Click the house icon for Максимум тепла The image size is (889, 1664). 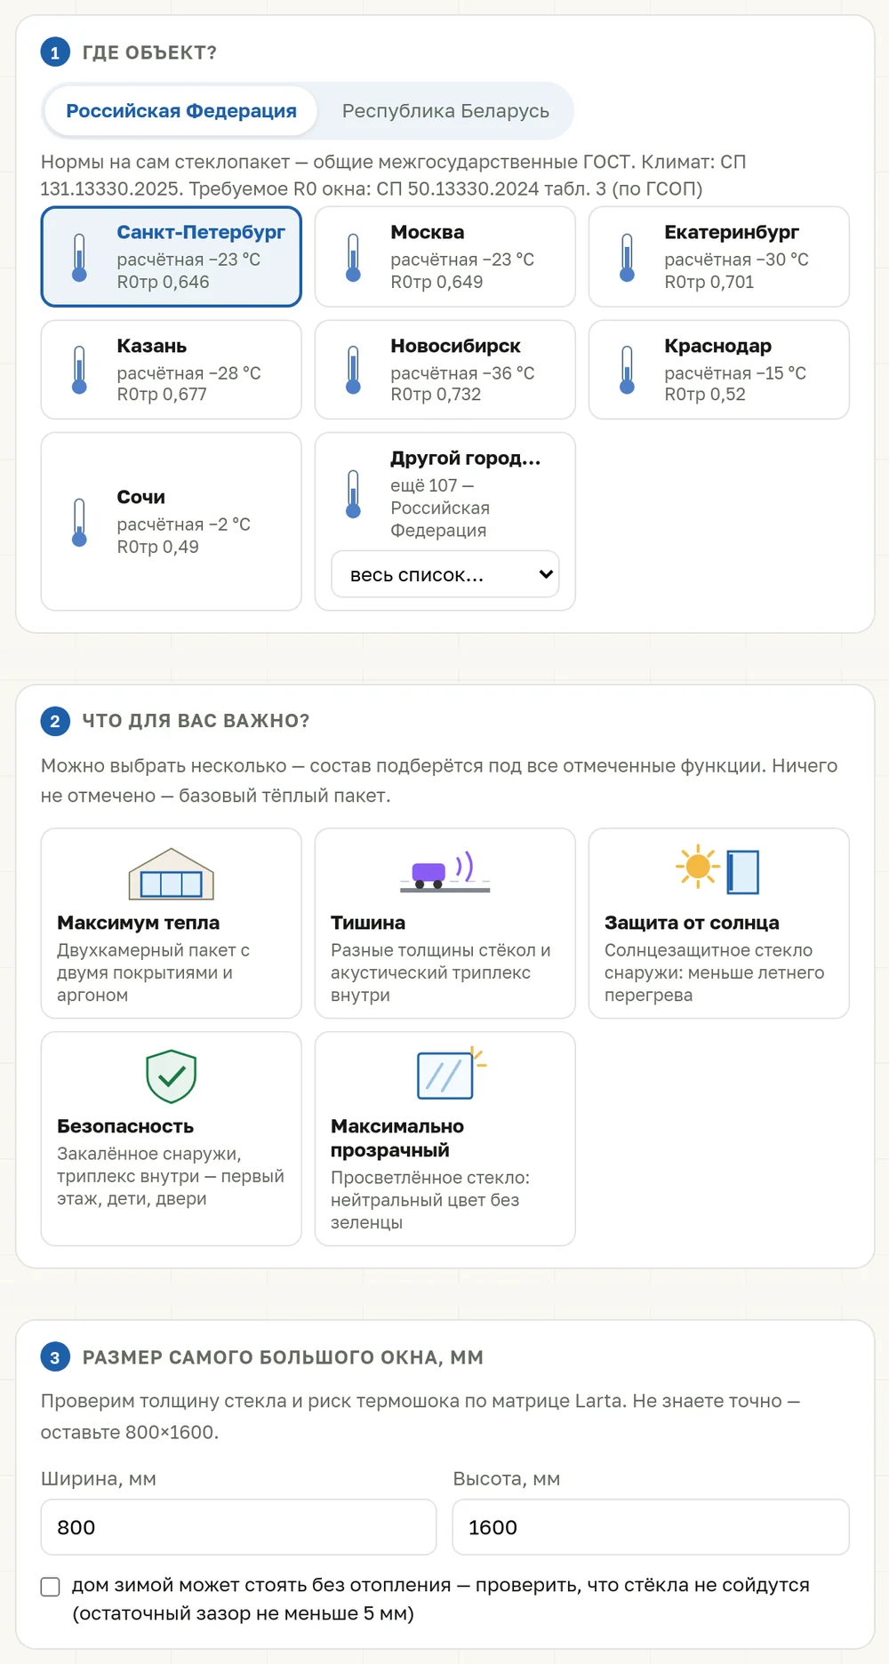172,874
